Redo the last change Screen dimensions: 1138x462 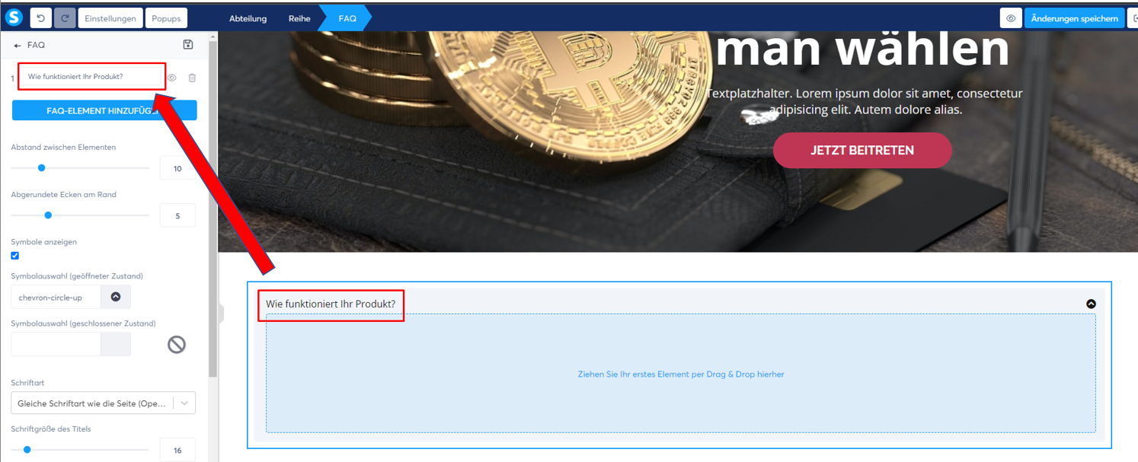pyautogui.click(x=65, y=18)
